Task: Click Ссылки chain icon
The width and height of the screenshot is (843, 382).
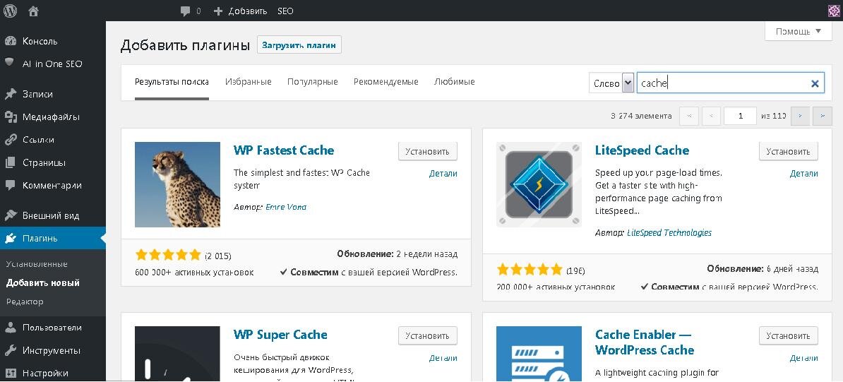Action: pyautogui.click(x=10, y=139)
